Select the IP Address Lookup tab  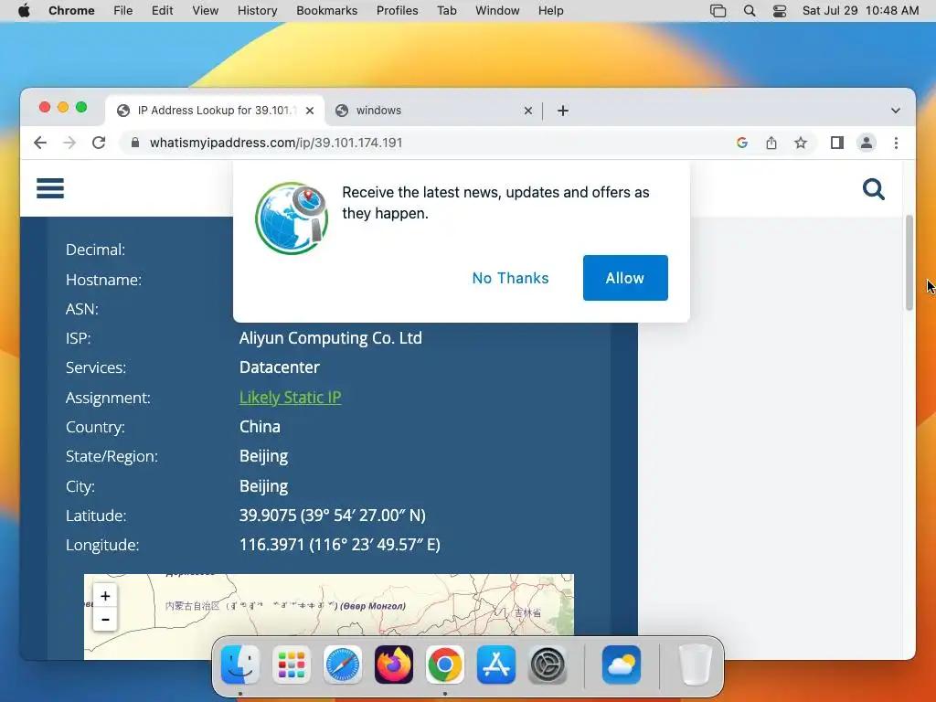click(215, 111)
